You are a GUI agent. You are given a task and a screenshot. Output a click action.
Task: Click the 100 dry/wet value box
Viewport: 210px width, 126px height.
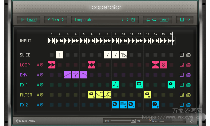[x=133, y=121]
